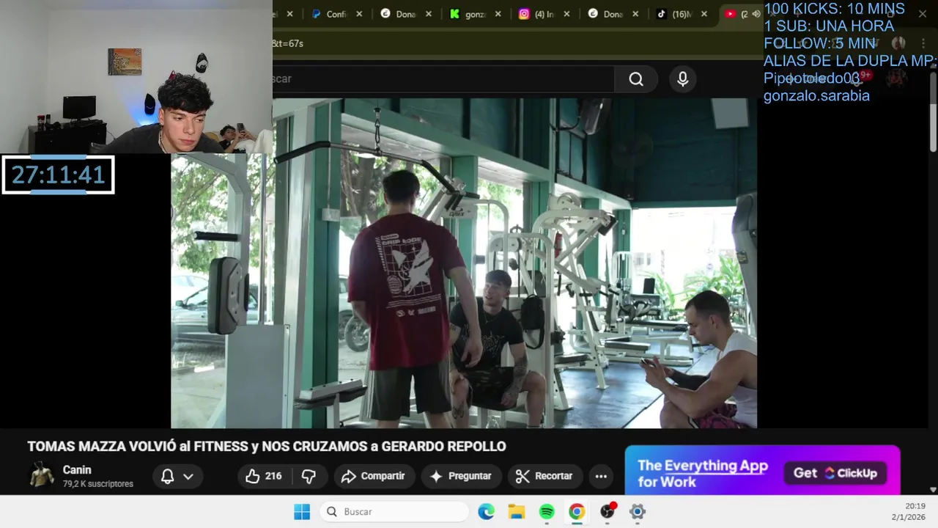Open File Explorer from the taskbar
938x528 pixels.
tap(517, 512)
